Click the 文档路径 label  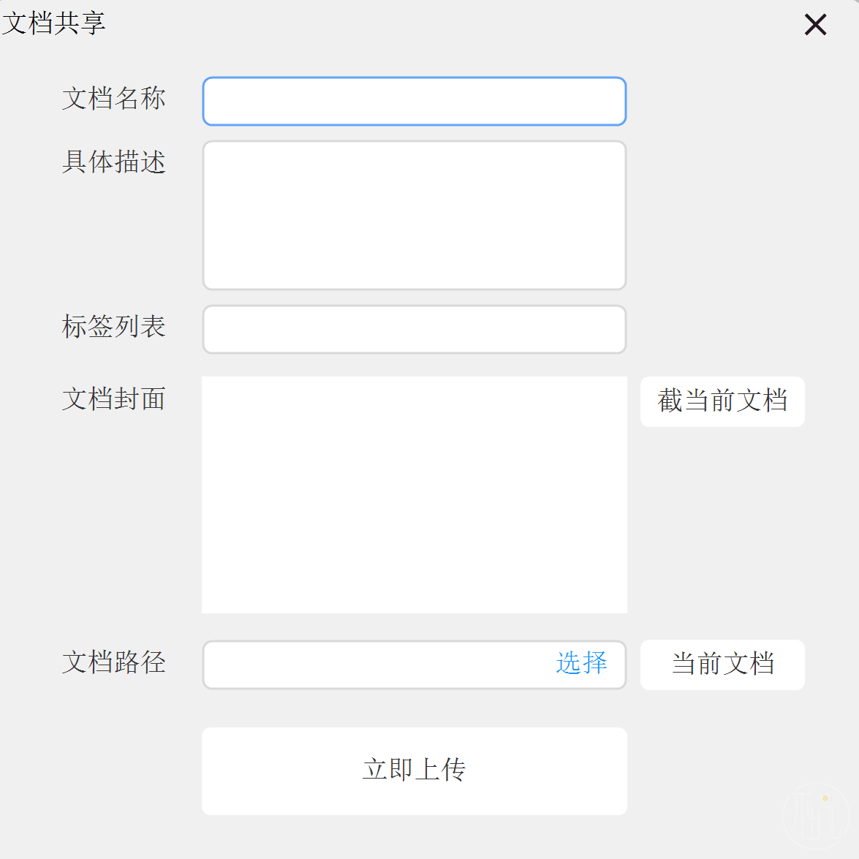[x=113, y=662]
